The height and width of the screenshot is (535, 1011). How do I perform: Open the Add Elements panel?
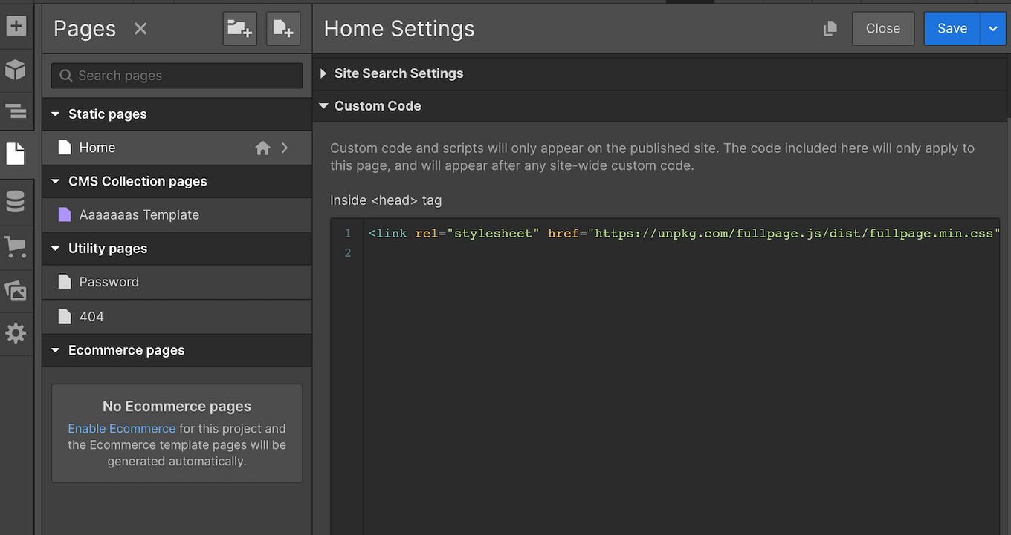pyautogui.click(x=16, y=26)
